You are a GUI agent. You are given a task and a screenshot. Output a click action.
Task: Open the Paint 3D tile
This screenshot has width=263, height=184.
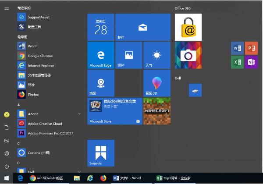pyautogui.click(x=157, y=83)
